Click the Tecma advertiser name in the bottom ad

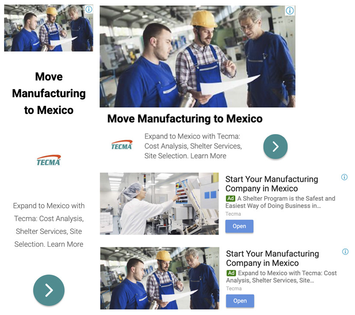(x=234, y=289)
